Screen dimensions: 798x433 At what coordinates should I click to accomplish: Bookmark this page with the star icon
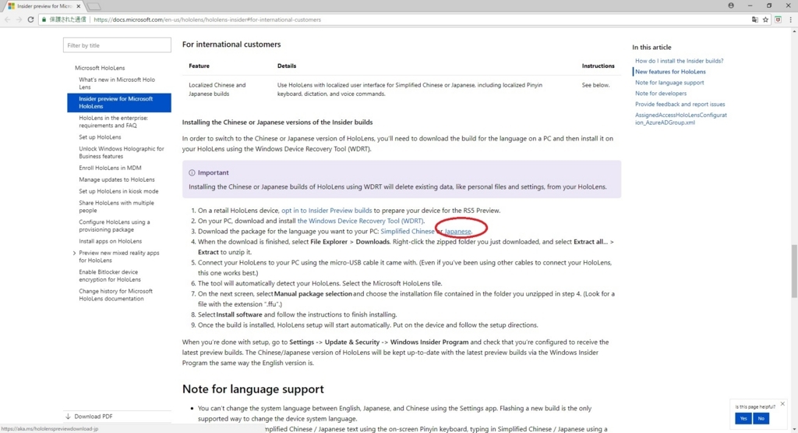(x=765, y=20)
